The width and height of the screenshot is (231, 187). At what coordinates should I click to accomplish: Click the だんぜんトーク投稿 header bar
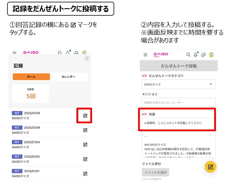point(179,66)
